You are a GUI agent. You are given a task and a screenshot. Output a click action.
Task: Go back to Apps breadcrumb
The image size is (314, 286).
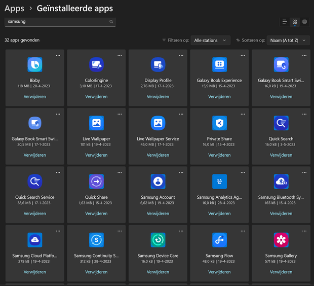[x=14, y=9]
